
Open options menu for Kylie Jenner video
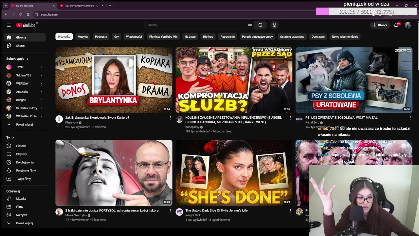[290, 211]
